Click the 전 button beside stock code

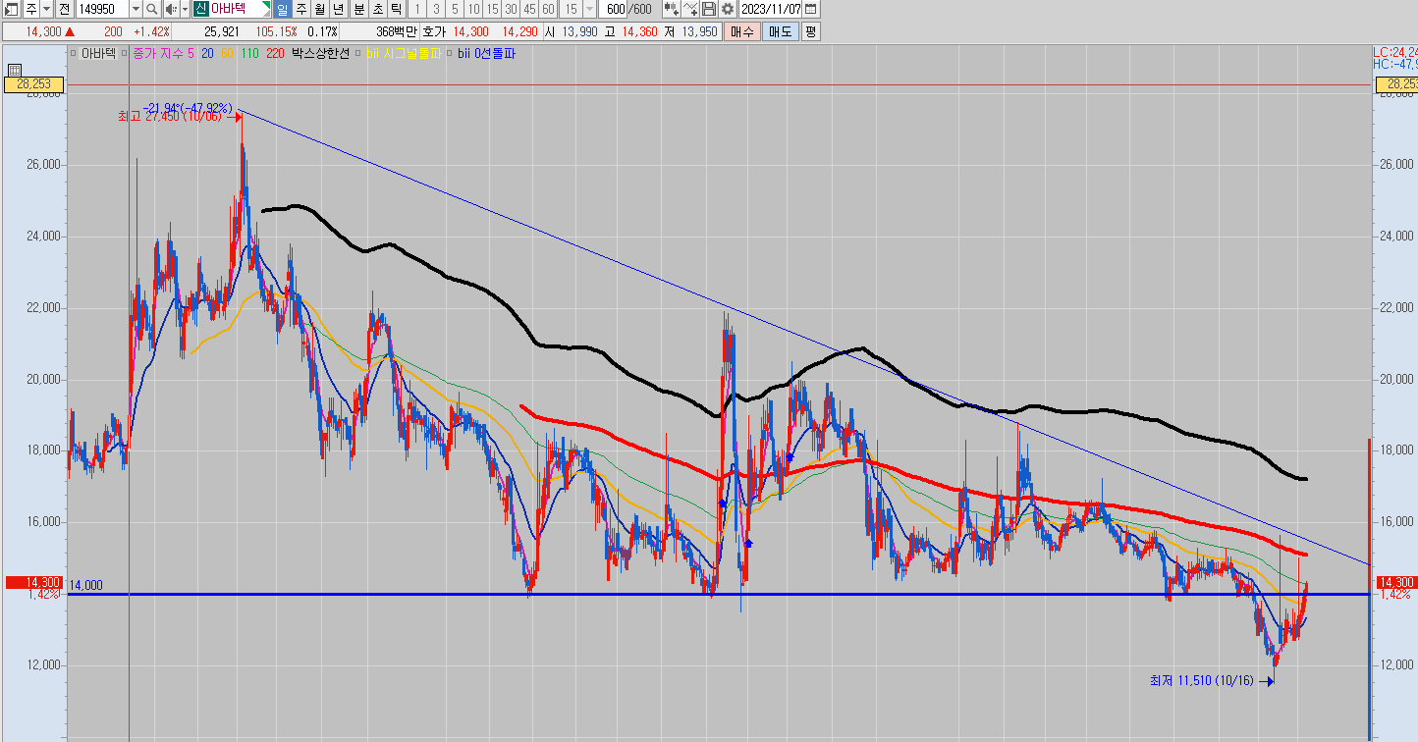click(64, 9)
